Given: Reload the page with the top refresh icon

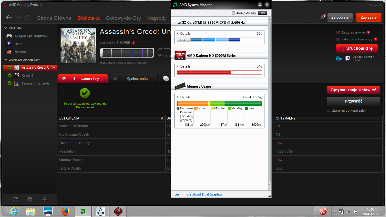Looking at the screenshot, I should (27, 18).
